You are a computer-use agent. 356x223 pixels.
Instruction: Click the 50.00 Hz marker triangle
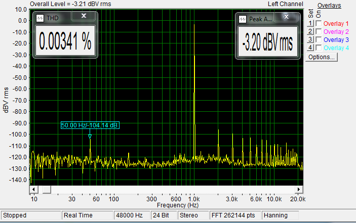pyautogui.click(x=90, y=137)
